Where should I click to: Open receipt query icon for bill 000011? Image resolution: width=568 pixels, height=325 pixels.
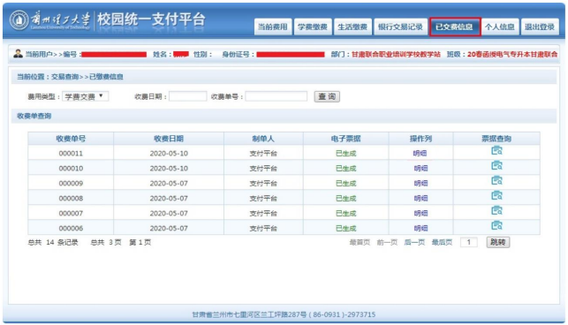[496, 151]
